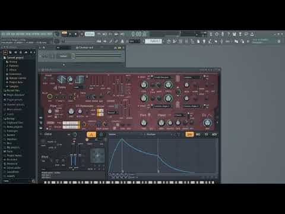
Task: Open the Volume envelope target dropdown
Action: pyautogui.click(x=126, y=134)
